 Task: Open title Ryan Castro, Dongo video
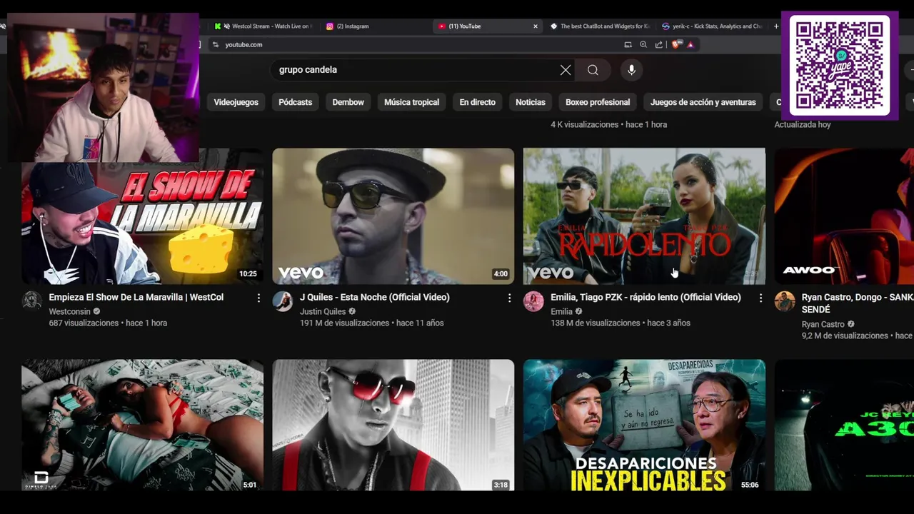pyautogui.click(x=858, y=303)
